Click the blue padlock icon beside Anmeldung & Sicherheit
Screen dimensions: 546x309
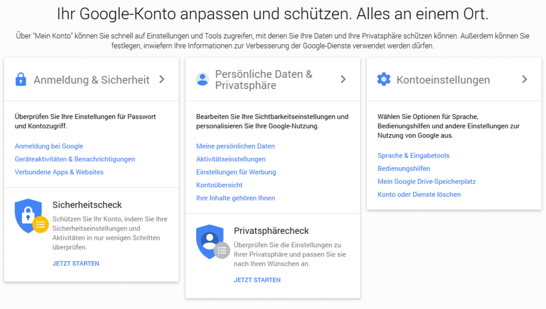pyautogui.click(x=21, y=79)
